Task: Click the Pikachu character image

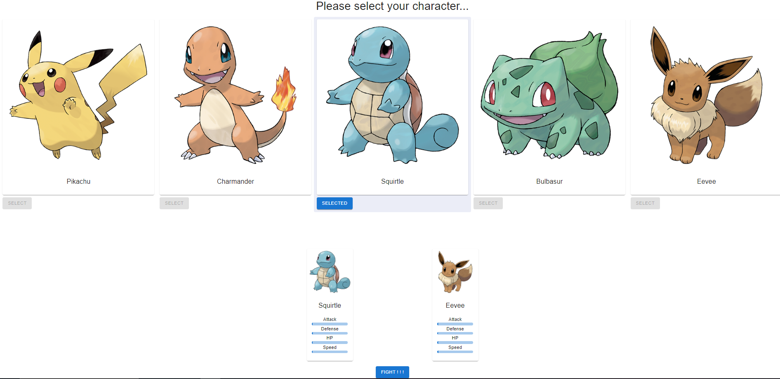Action: click(78, 95)
